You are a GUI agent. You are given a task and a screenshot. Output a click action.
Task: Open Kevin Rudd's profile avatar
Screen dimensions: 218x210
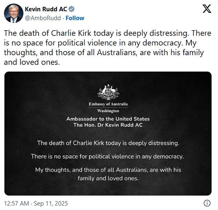point(13,13)
